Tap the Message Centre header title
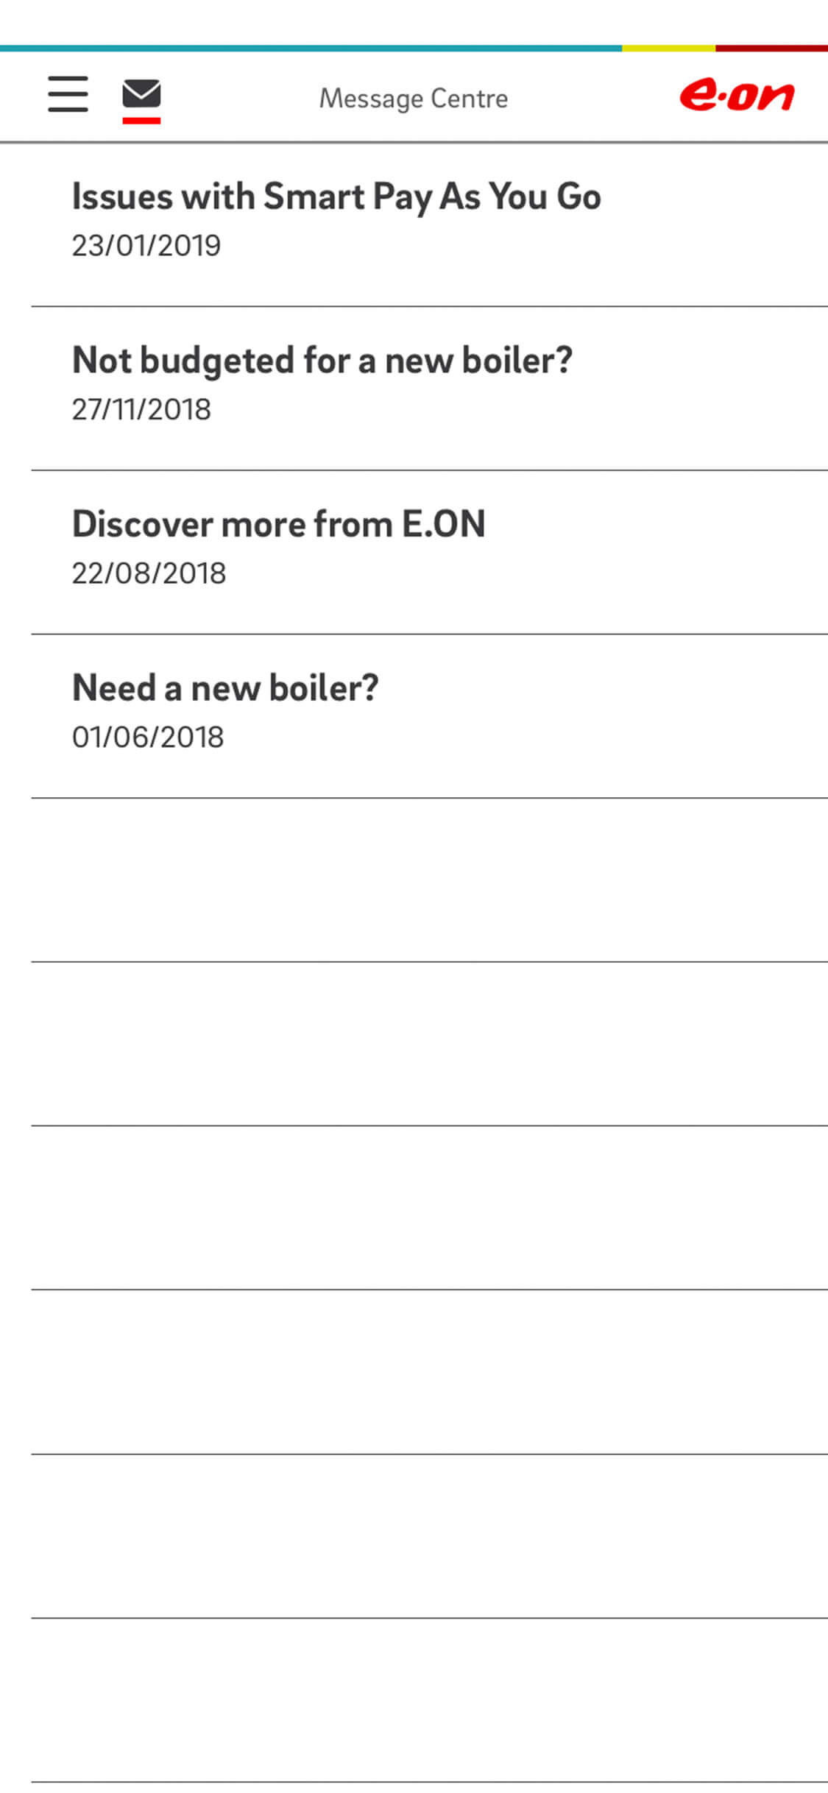 pos(413,98)
